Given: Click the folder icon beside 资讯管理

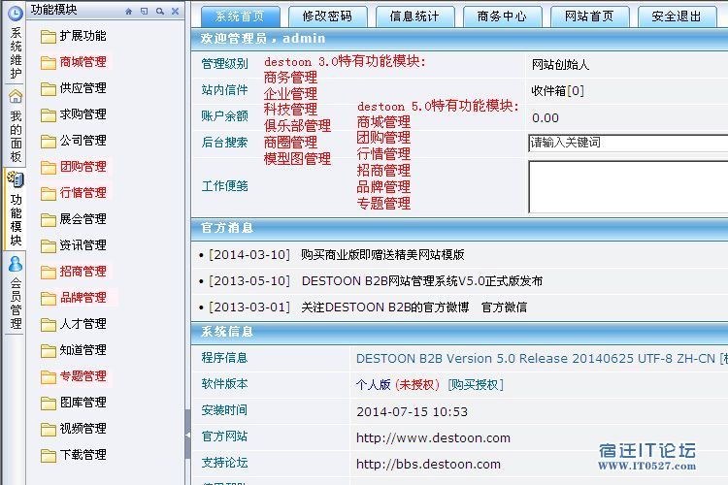Looking at the screenshot, I should click(49, 246).
